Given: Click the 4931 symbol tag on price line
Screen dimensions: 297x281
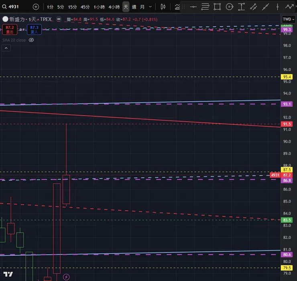Looking at the screenshot, I should tap(275, 175).
